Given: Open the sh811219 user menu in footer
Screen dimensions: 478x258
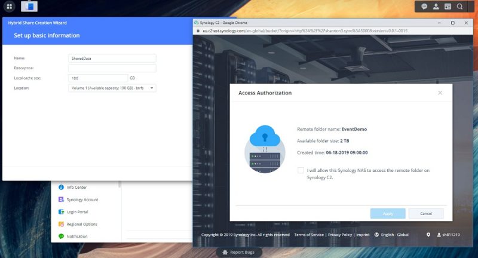Looking at the screenshot, I should pos(448,235).
